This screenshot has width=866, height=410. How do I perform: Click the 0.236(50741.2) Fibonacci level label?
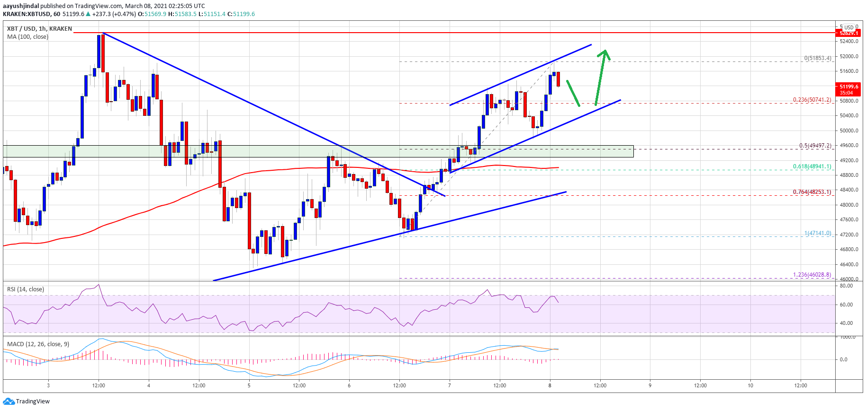click(x=812, y=100)
